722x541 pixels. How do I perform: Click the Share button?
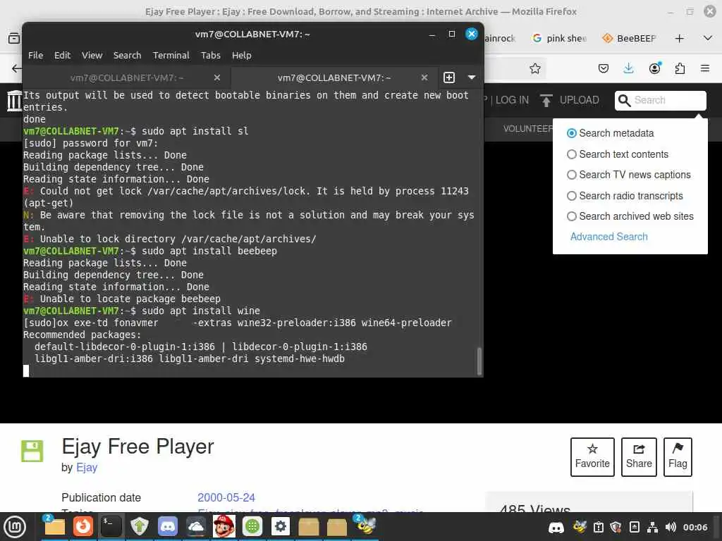click(x=639, y=456)
